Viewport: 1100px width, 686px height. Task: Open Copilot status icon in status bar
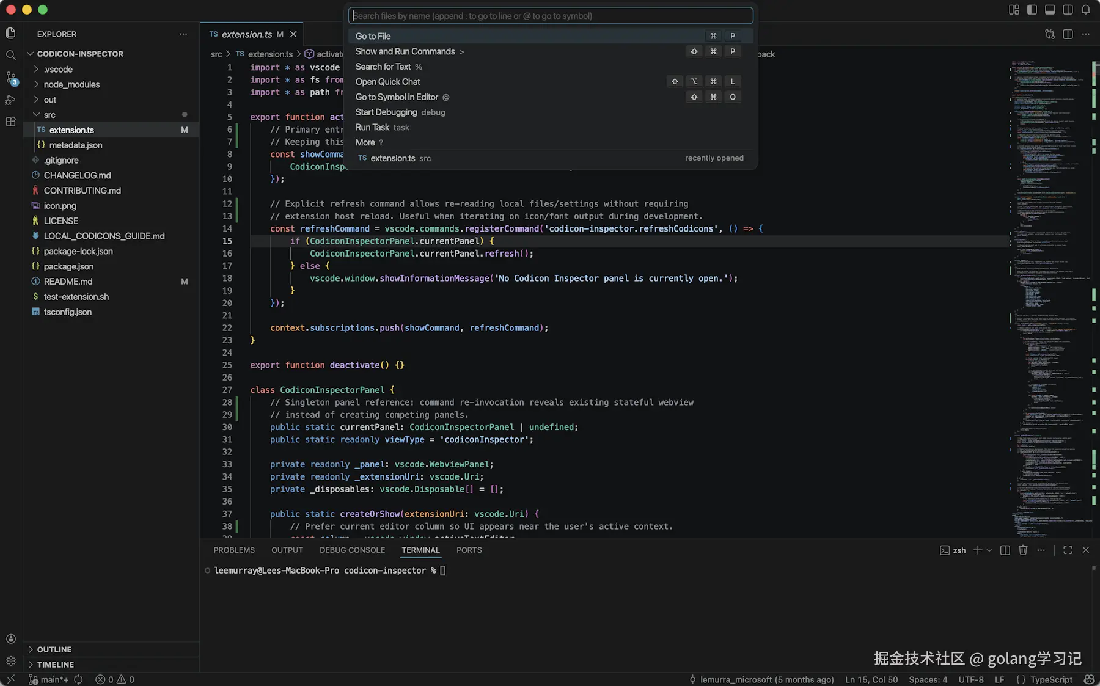pyautogui.click(x=1089, y=679)
